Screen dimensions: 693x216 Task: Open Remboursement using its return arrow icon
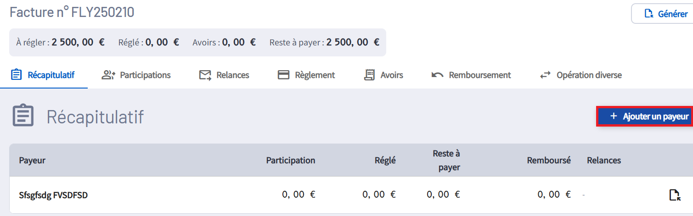pyautogui.click(x=437, y=75)
